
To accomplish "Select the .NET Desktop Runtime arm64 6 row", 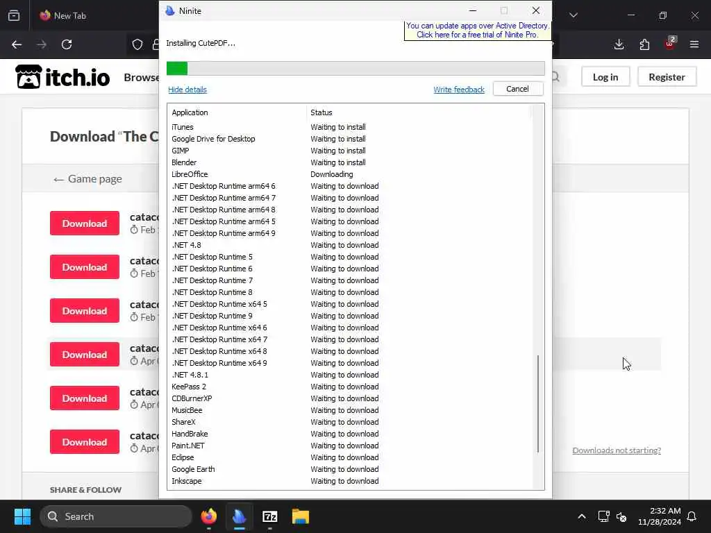I will (x=350, y=186).
